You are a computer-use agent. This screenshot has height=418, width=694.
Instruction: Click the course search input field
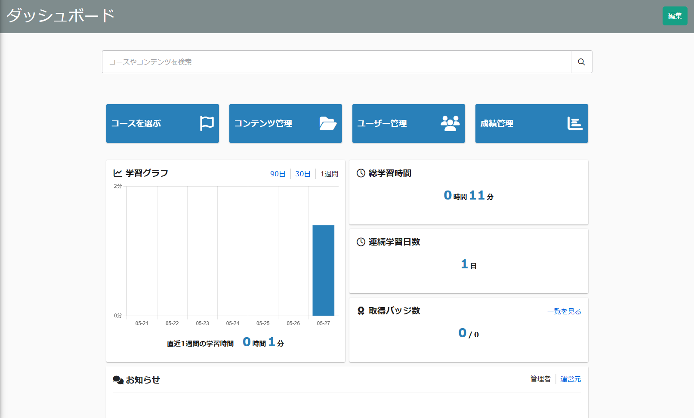336,61
